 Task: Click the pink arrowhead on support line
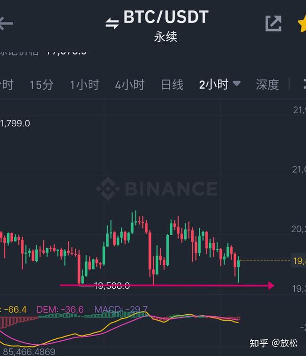(271, 285)
